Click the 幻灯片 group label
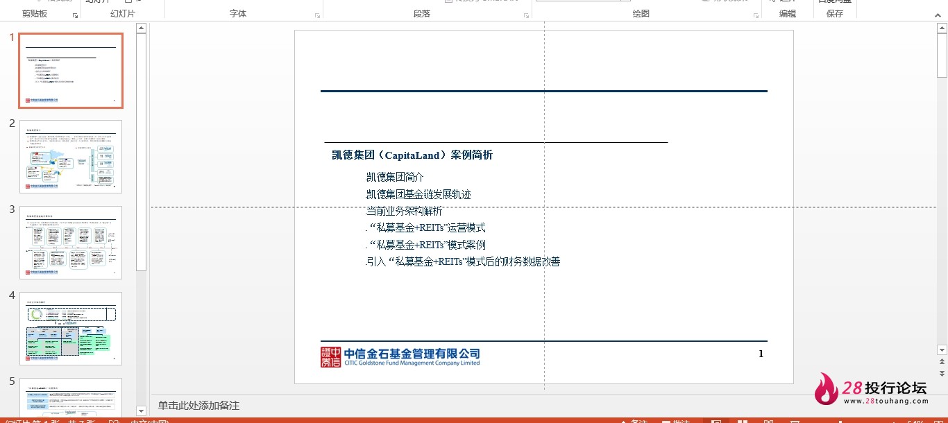Viewport: 948px width, 423px height. pos(123,14)
